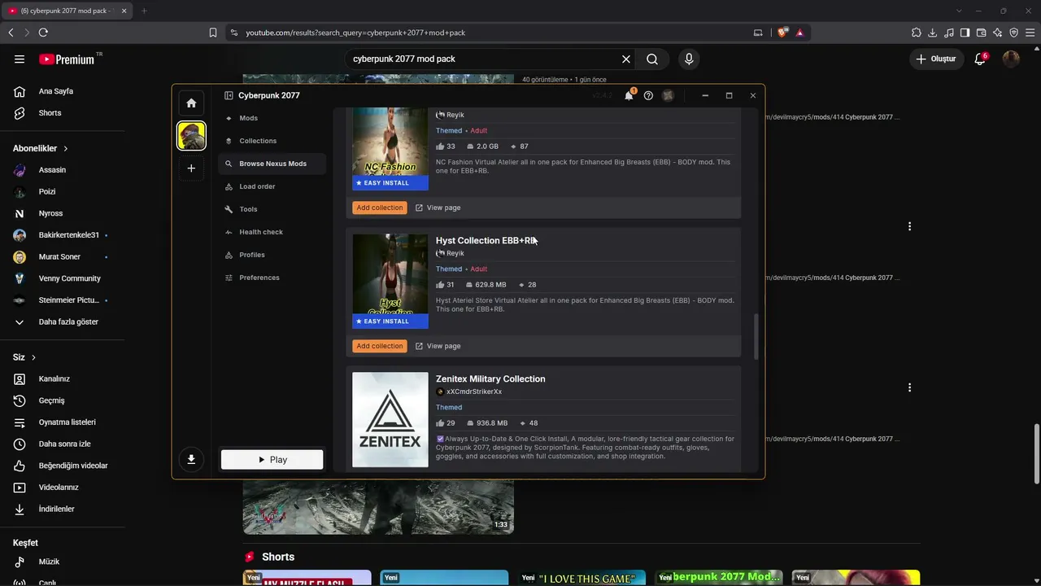The height and width of the screenshot is (586, 1041).
Task: Open the Zenitex collection thumbnail
Action: click(x=390, y=420)
